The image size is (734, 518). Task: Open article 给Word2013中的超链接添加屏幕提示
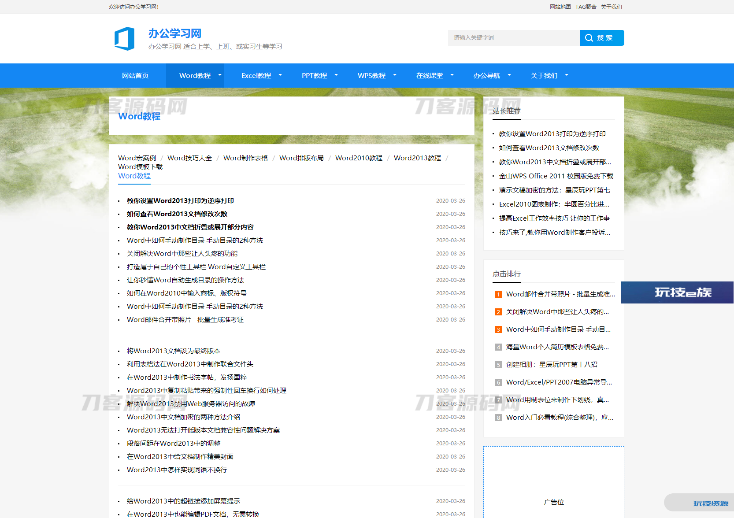coord(183,501)
